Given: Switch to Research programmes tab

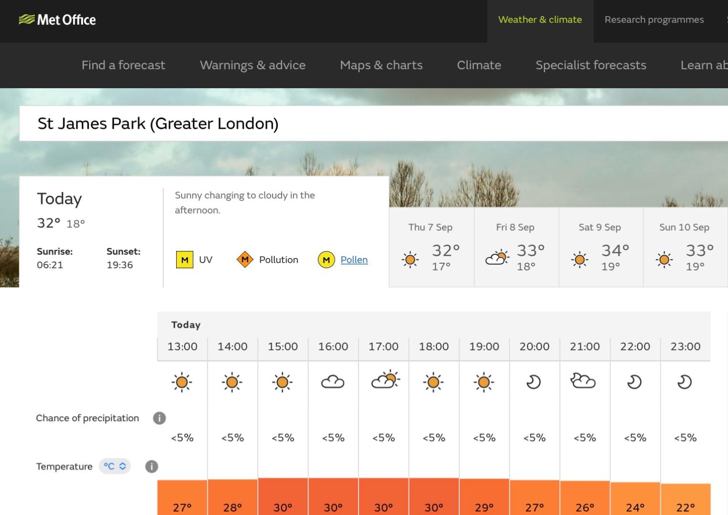Looking at the screenshot, I should 654,20.
